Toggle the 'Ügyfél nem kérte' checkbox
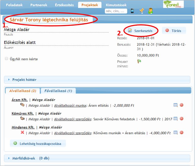195x166 pixels. coord(6,59)
